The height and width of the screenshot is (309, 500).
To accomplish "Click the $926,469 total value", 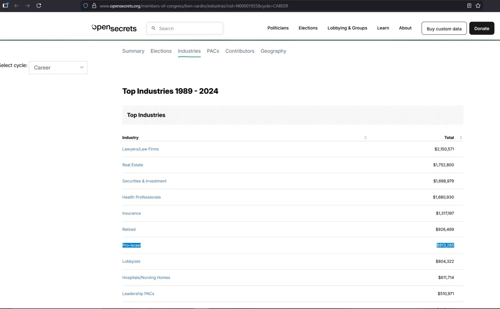I will pyautogui.click(x=445, y=229).
